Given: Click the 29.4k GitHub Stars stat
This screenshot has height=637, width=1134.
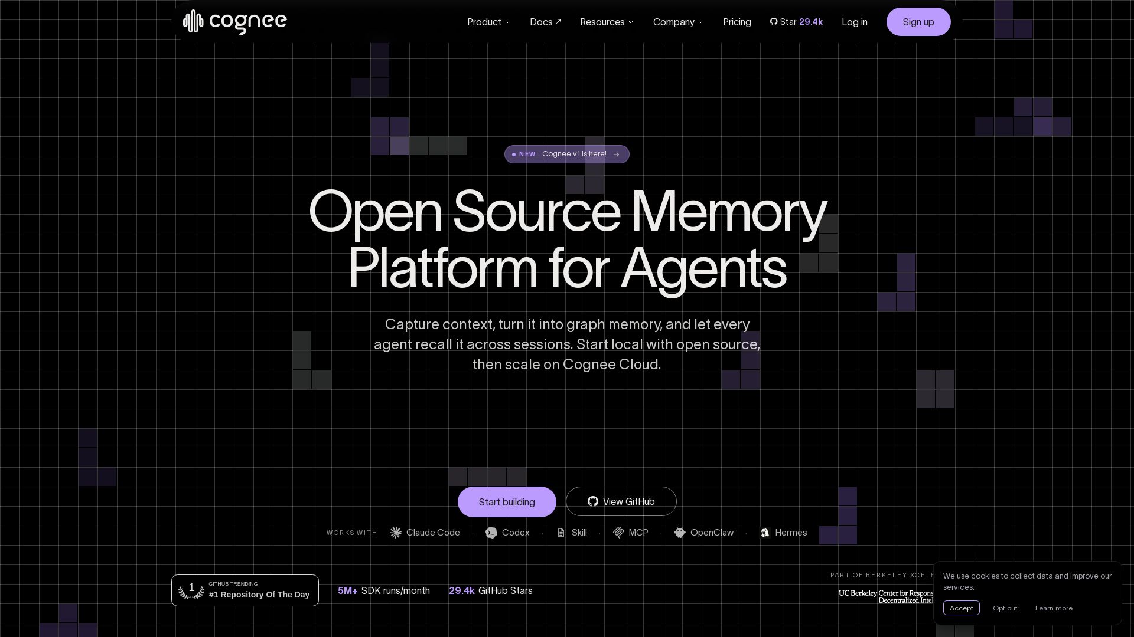Looking at the screenshot, I should (491, 590).
